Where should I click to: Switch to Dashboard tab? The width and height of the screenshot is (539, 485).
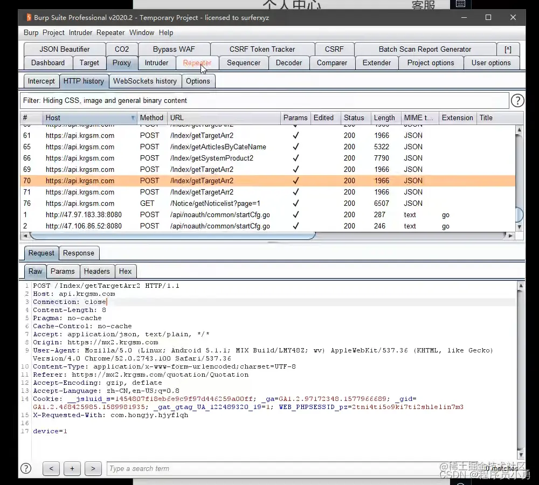pos(48,63)
